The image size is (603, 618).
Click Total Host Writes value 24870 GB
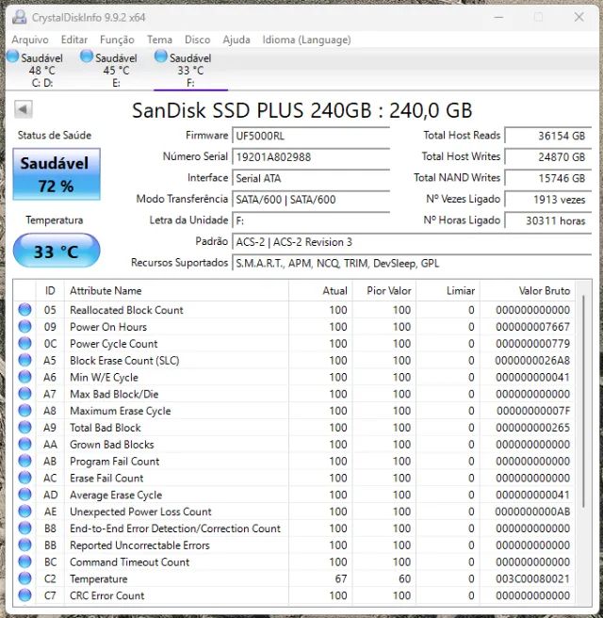[548, 157]
